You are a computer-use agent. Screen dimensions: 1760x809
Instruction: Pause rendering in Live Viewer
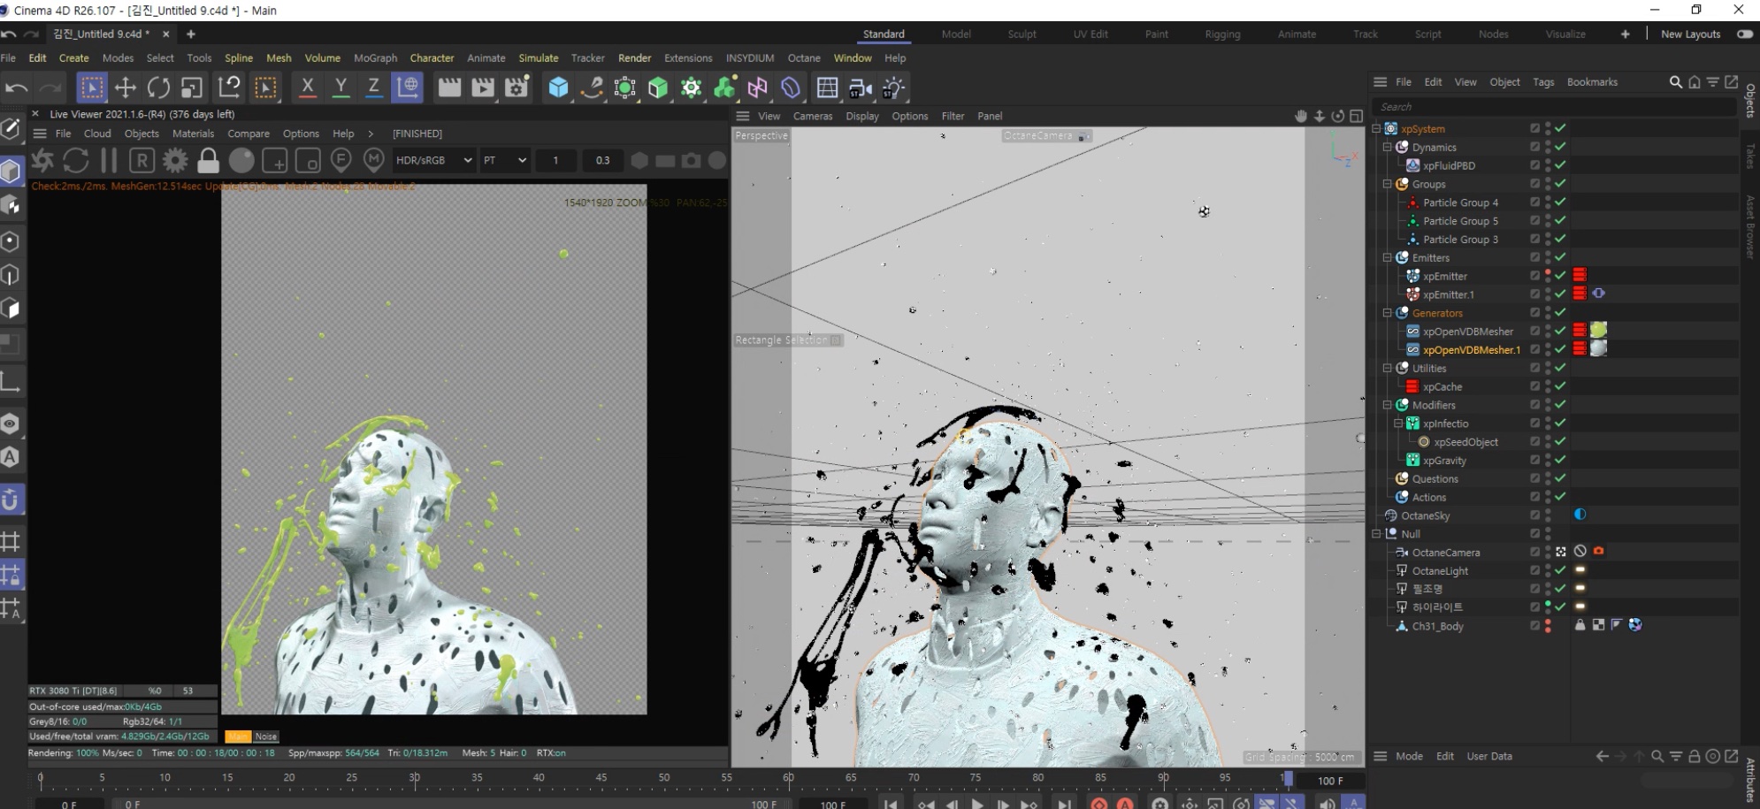[109, 160]
